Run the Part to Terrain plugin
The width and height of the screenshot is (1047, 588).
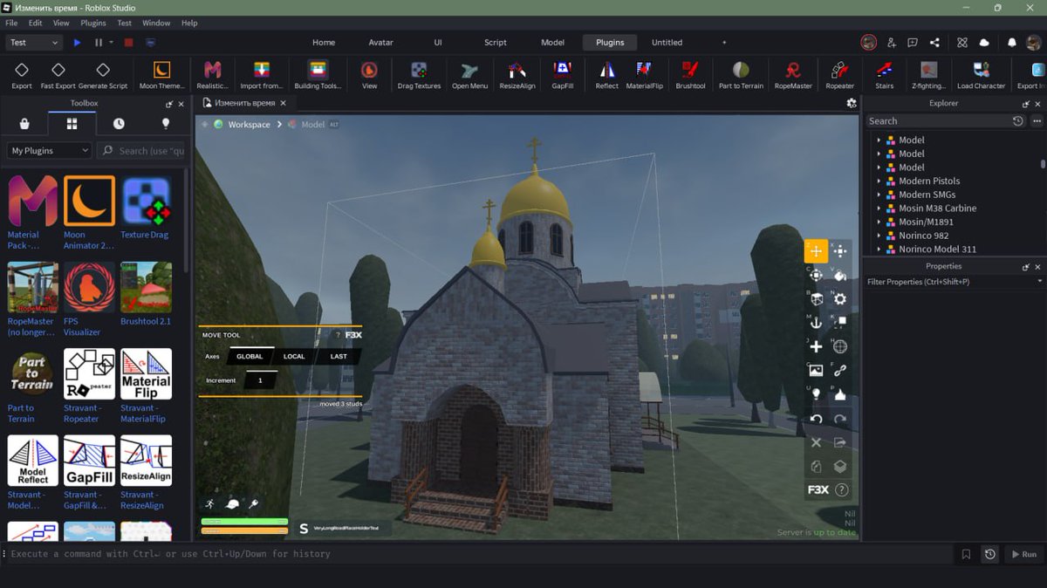coord(741,75)
